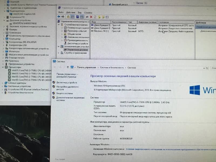Select Устройства безопасности in Device Manager
Image resolution: width=216 pixels, height=162 pixels.
pos(21,93)
